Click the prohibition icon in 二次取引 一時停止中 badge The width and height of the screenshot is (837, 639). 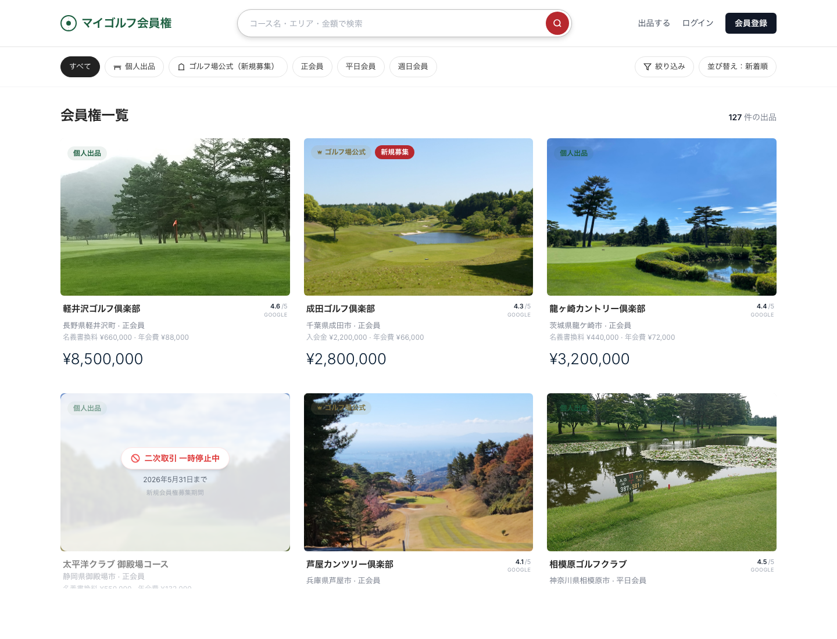point(135,458)
